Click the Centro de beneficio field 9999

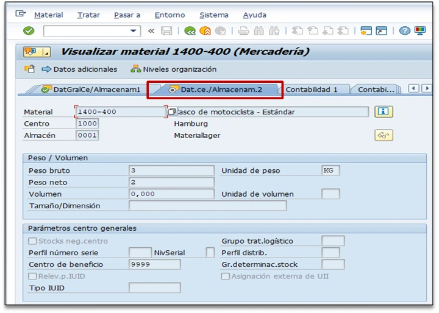point(155,264)
